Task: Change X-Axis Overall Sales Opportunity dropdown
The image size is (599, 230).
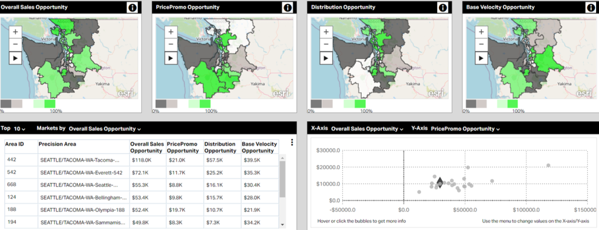Action: 367,129
